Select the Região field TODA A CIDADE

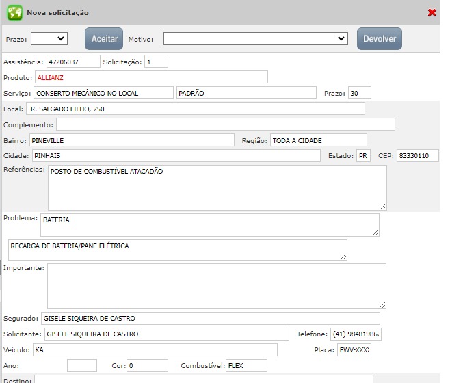coord(318,140)
